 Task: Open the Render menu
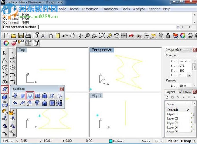point(154,9)
